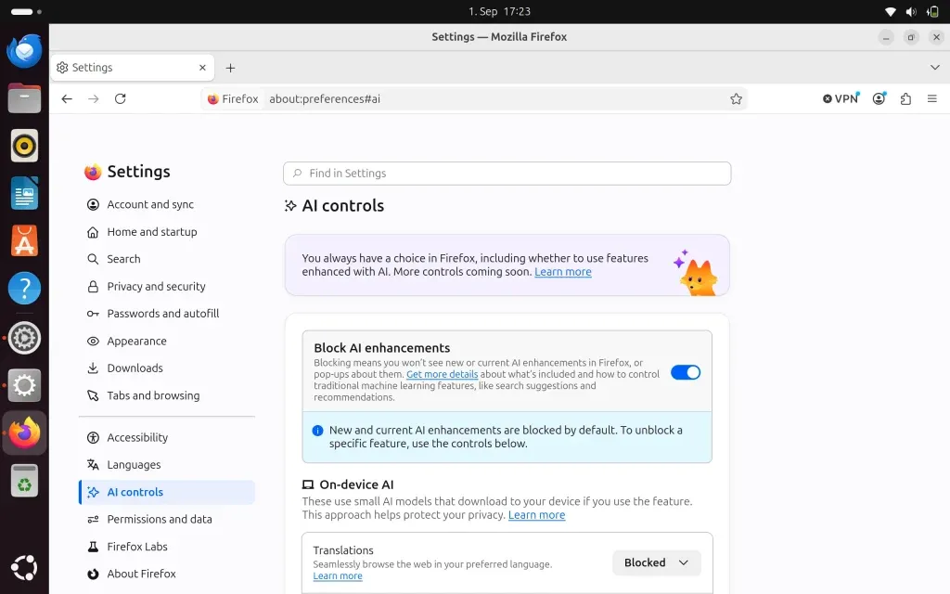Screen dimensions: 950x594
Task: Click the Activities pill in the top bar
Action: [26, 11]
